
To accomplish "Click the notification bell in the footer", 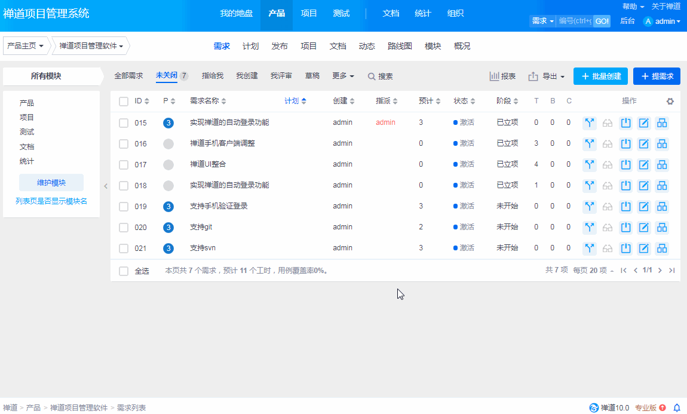I will pyautogui.click(x=677, y=408).
